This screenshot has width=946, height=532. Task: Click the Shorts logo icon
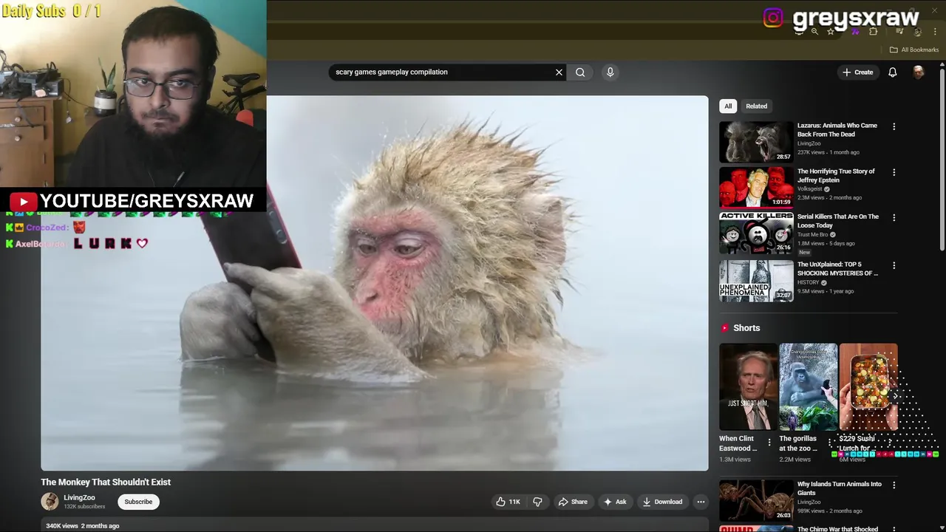tap(725, 328)
